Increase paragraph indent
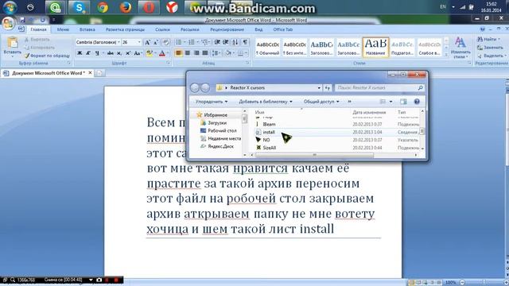Screen dimensions: 509x286 click(226, 42)
